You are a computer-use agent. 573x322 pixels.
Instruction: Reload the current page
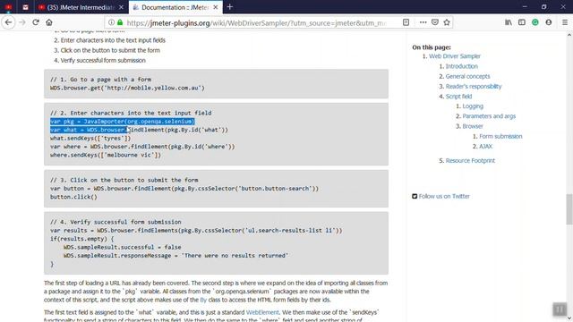[x=36, y=22]
